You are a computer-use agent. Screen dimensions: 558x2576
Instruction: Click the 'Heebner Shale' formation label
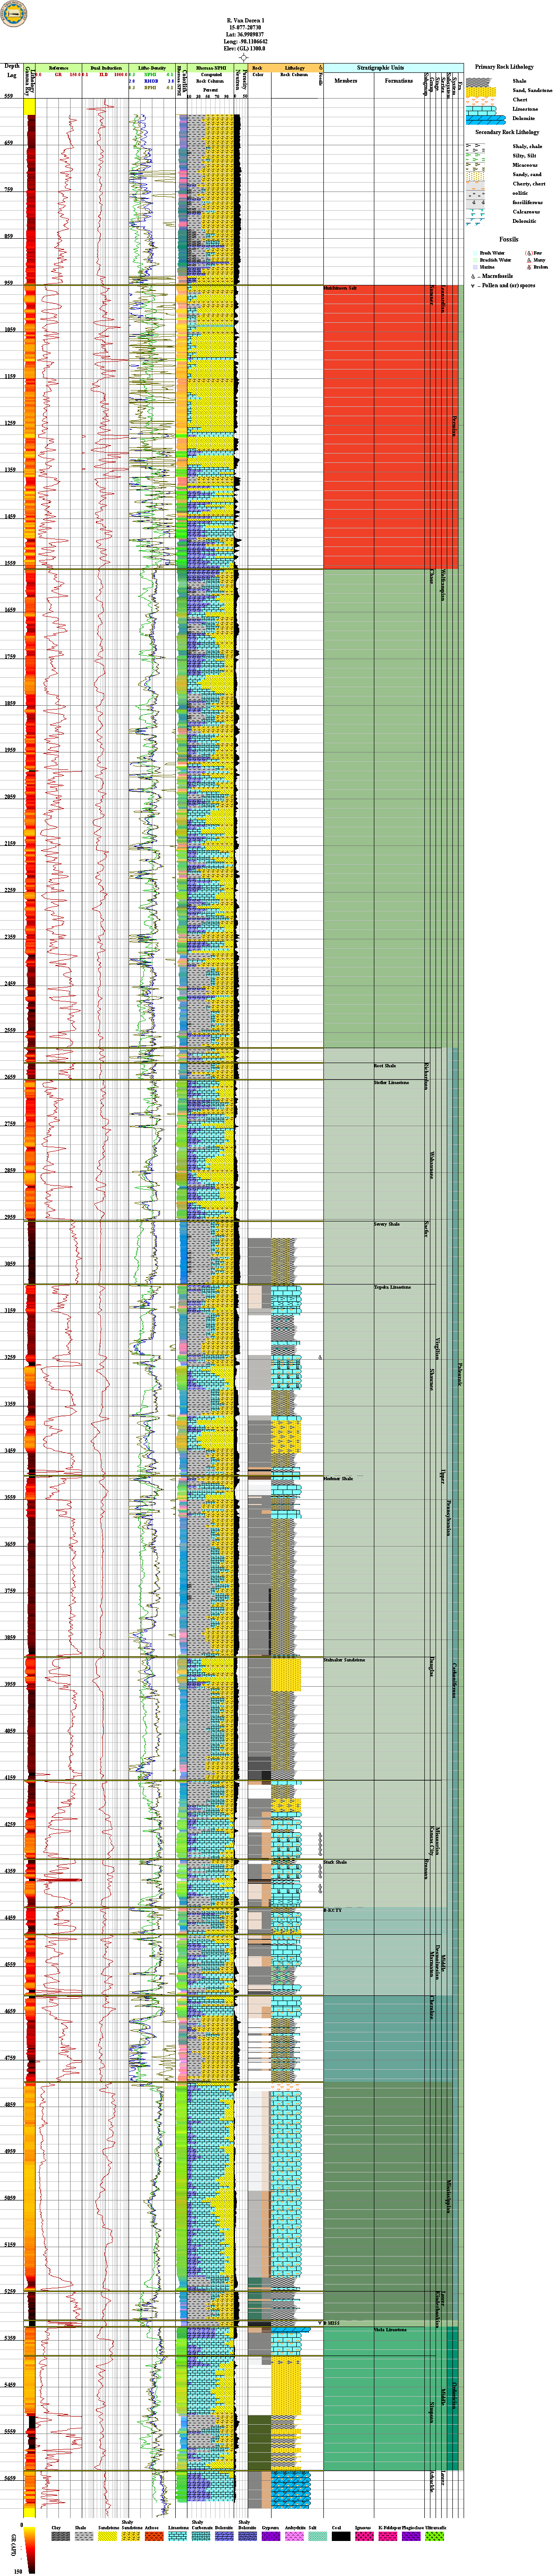pyautogui.click(x=339, y=1478)
